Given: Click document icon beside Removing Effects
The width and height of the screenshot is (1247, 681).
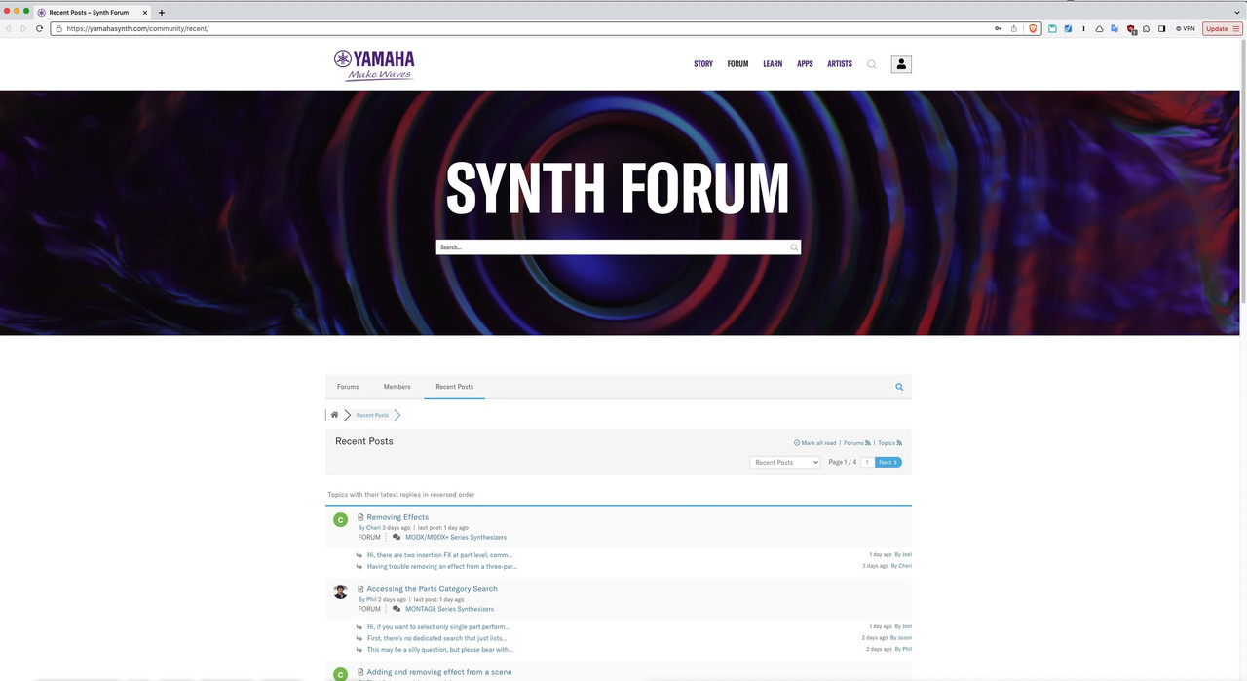Looking at the screenshot, I should tap(360, 517).
